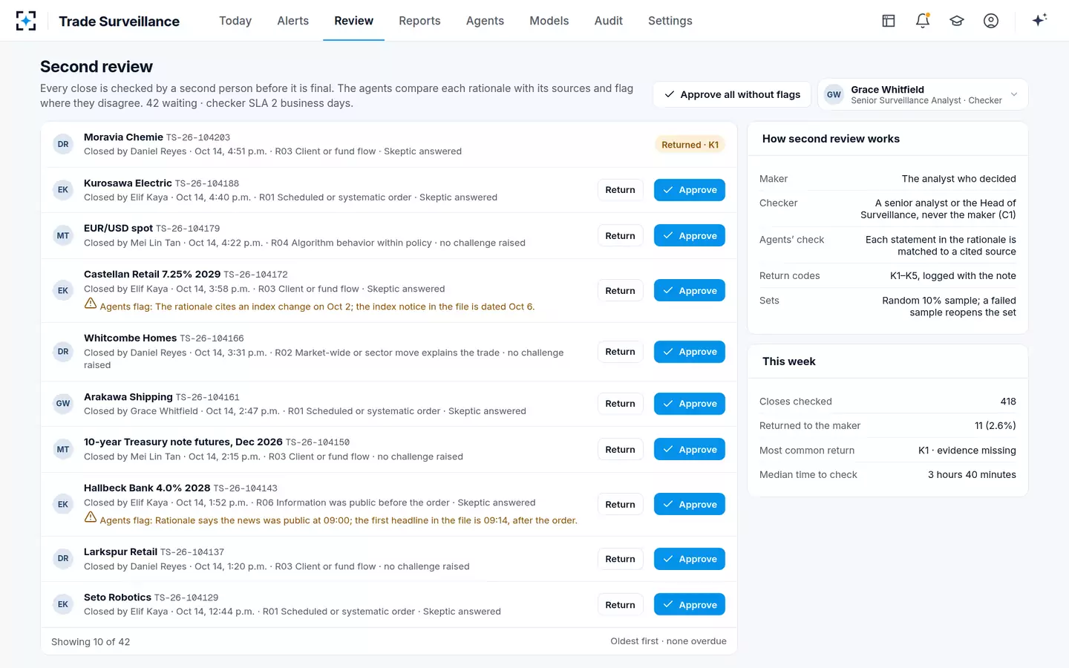Click the warning icon on Hallbeck Bank flag

point(91,517)
